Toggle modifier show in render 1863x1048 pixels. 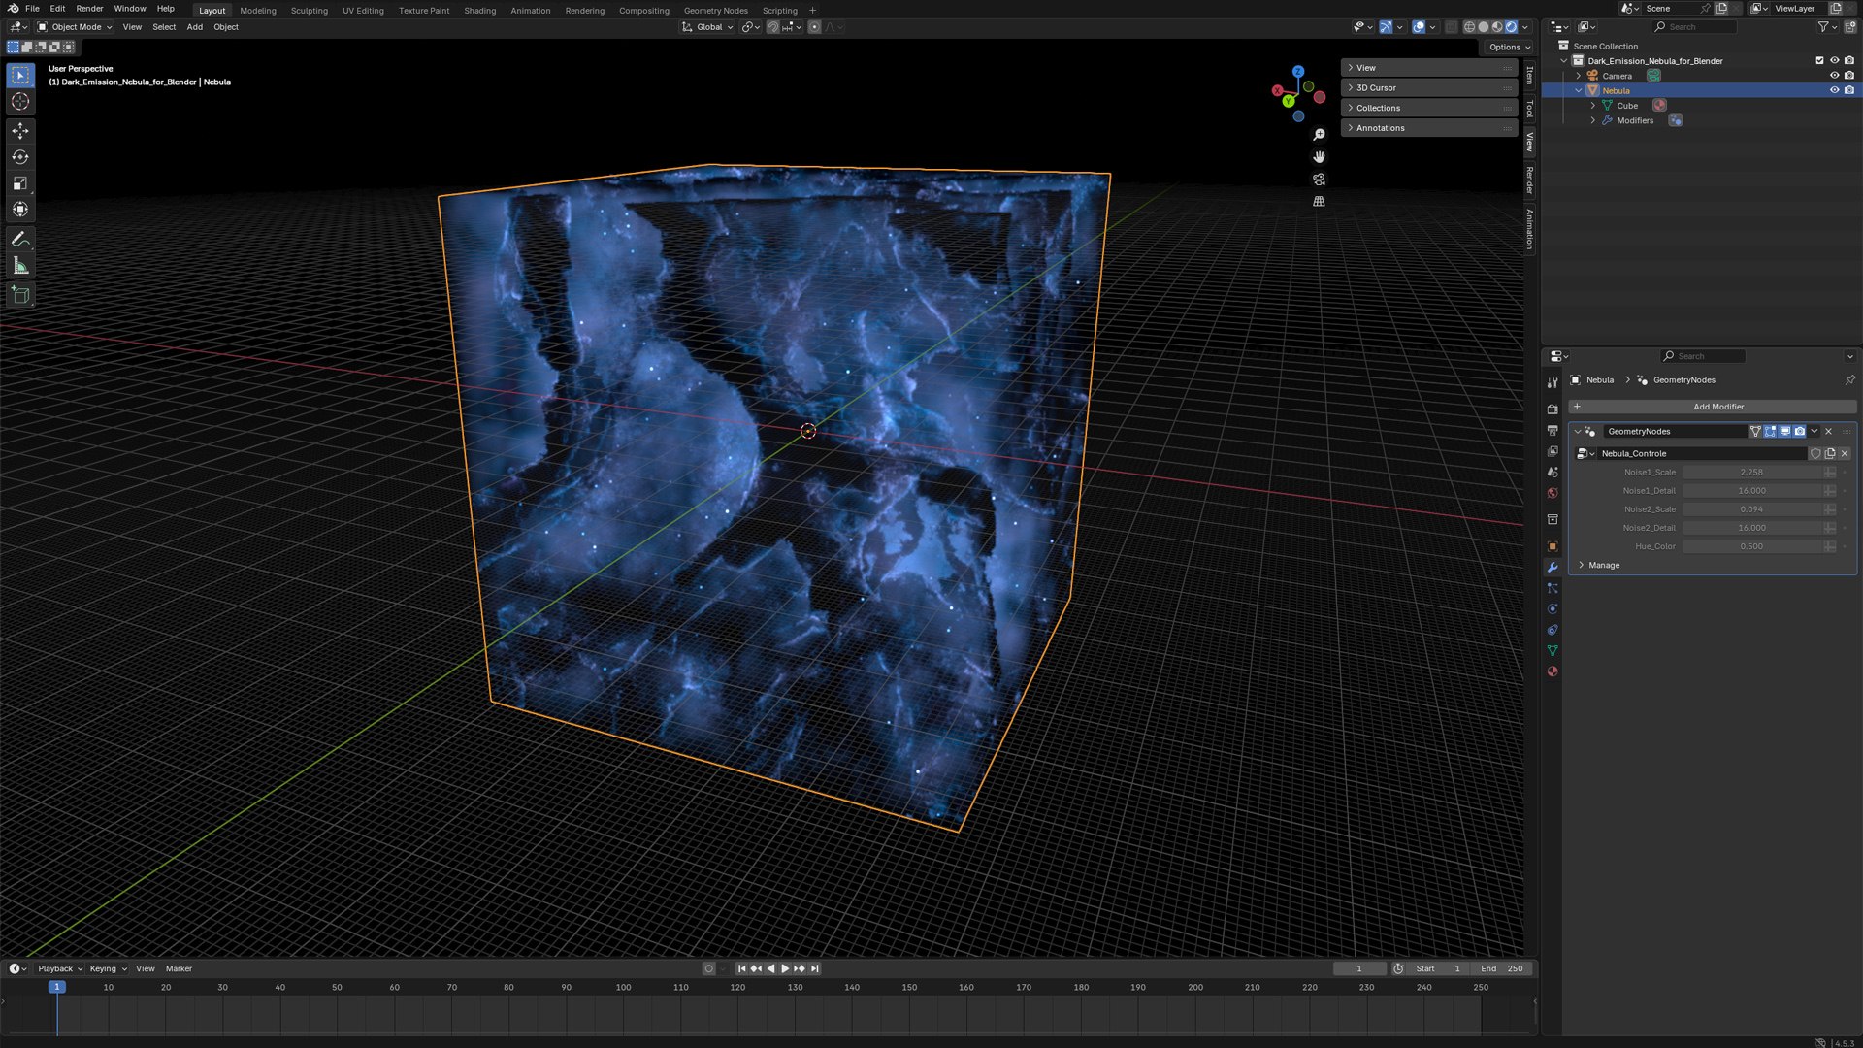coord(1799,432)
